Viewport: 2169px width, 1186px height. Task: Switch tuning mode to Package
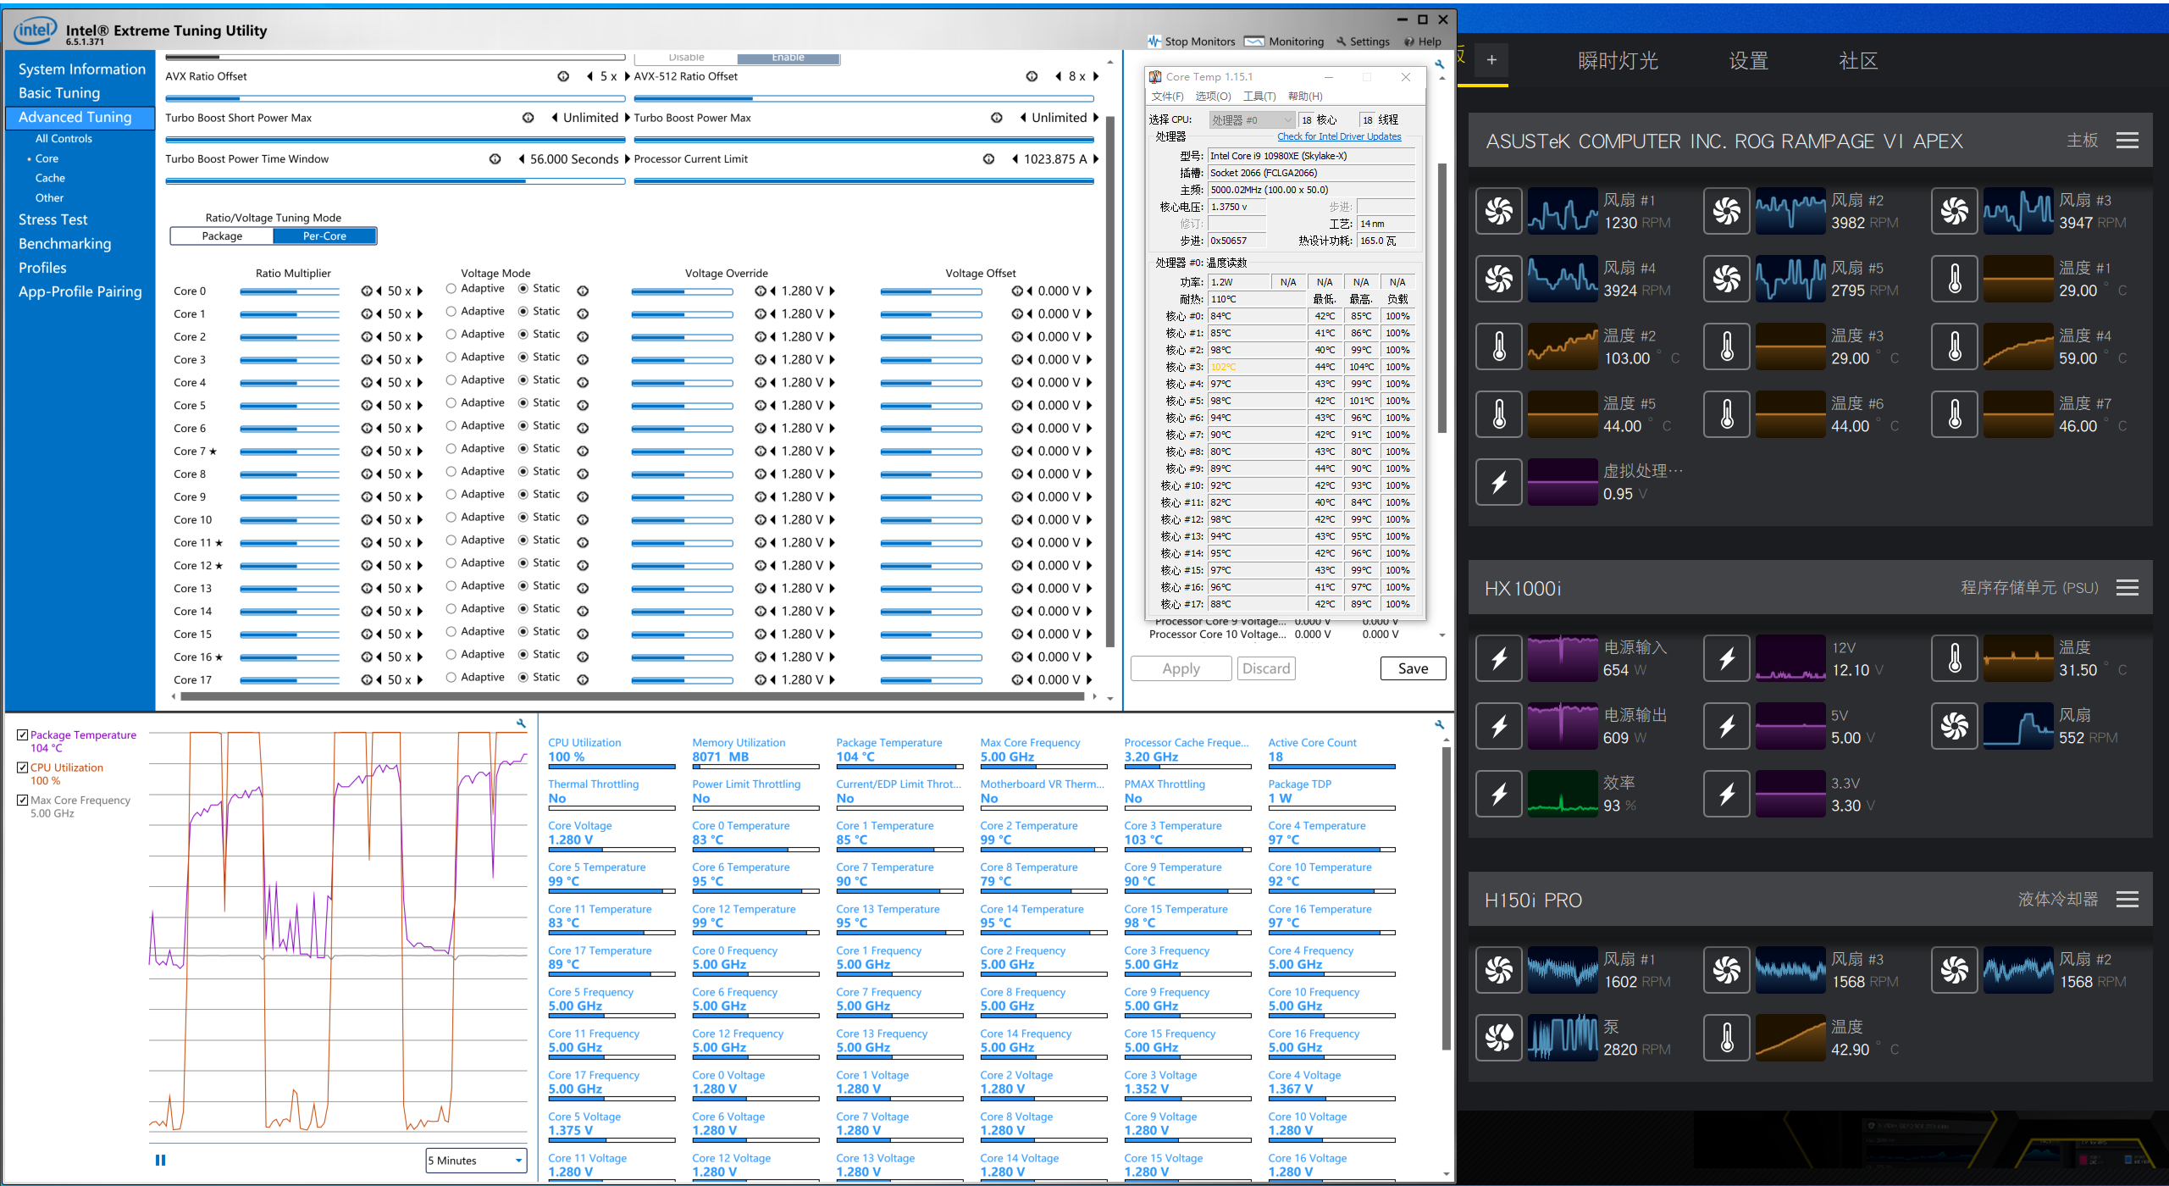[x=222, y=236]
